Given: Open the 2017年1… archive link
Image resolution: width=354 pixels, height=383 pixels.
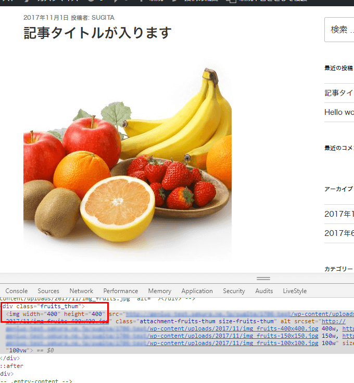Looking at the screenshot, I should point(339,214).
